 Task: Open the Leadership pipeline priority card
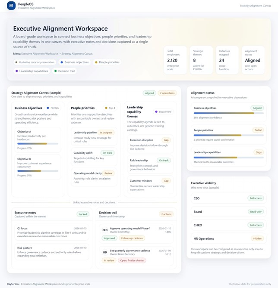(94, 136)
